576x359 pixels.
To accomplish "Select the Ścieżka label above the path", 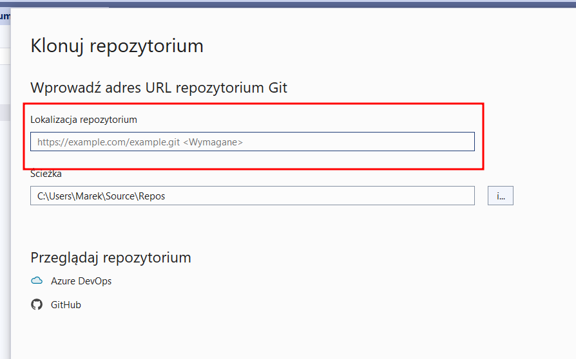I will point(46,174).
